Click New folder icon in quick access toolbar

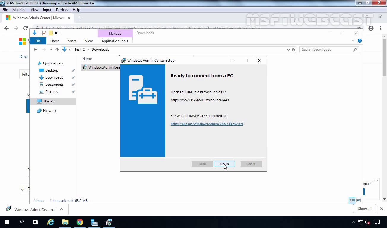tap(51, 33)
